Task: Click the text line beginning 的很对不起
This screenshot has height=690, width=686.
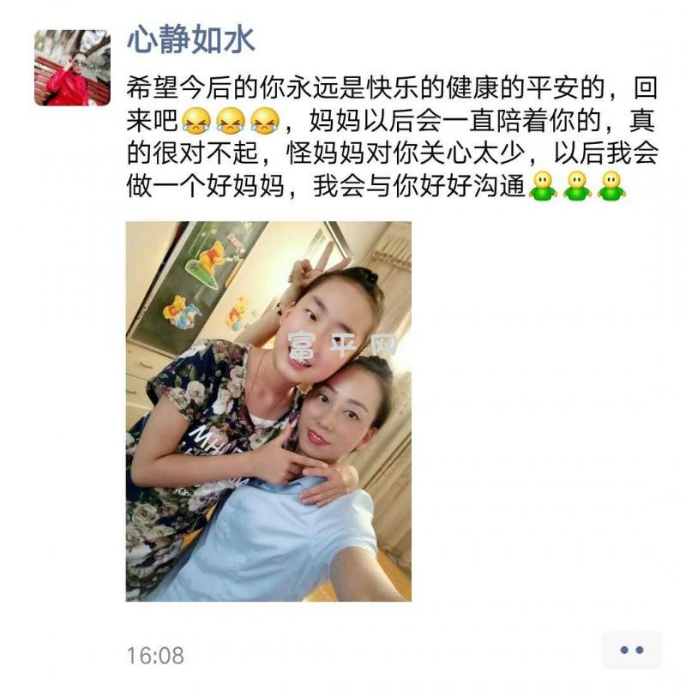Action: pos(392,153)
